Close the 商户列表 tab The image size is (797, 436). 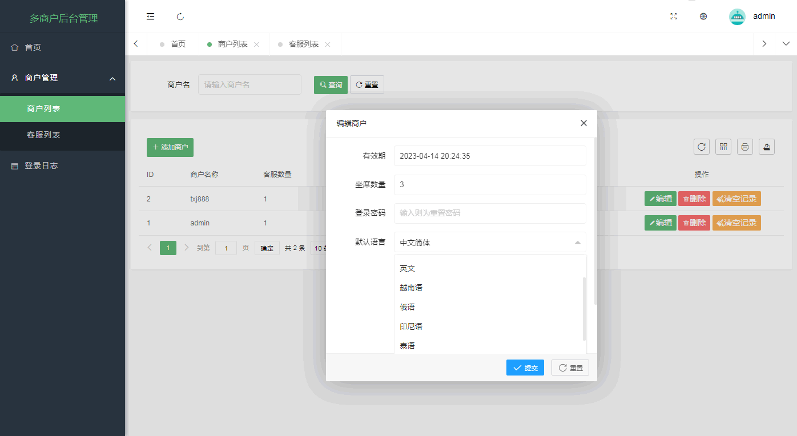[x=257, y=45]
